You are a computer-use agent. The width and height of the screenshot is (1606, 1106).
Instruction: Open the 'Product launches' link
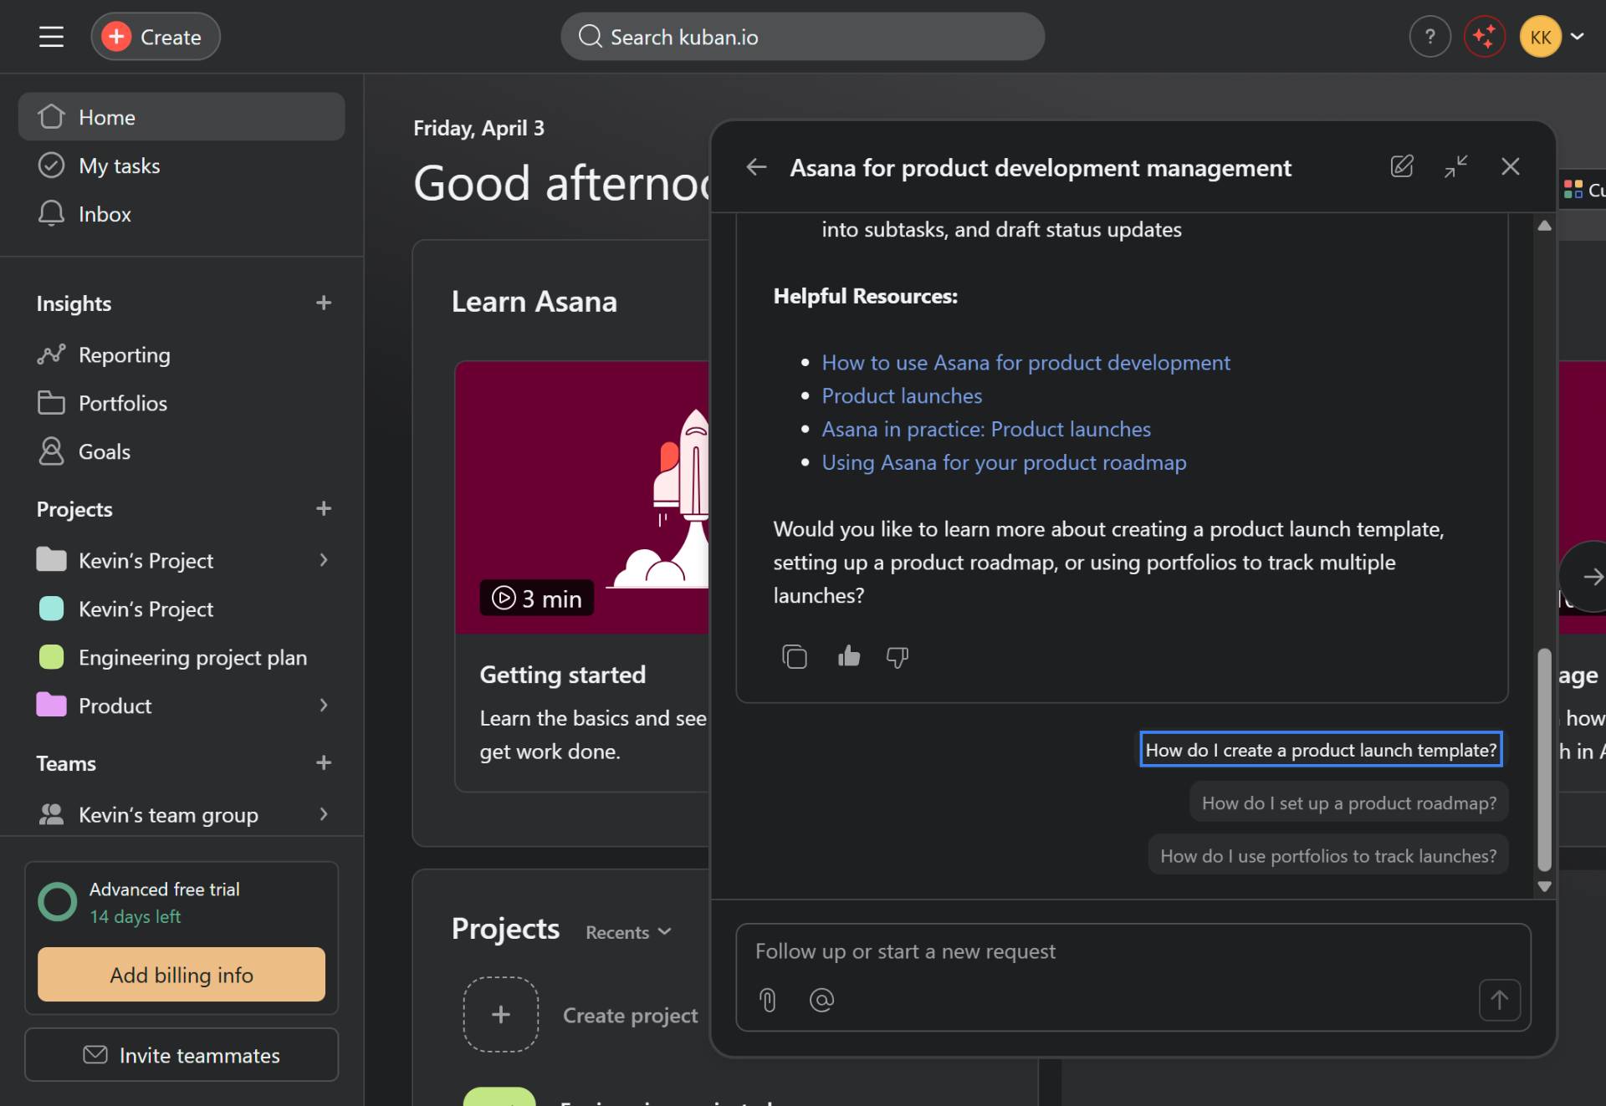[x=902, y=396]
